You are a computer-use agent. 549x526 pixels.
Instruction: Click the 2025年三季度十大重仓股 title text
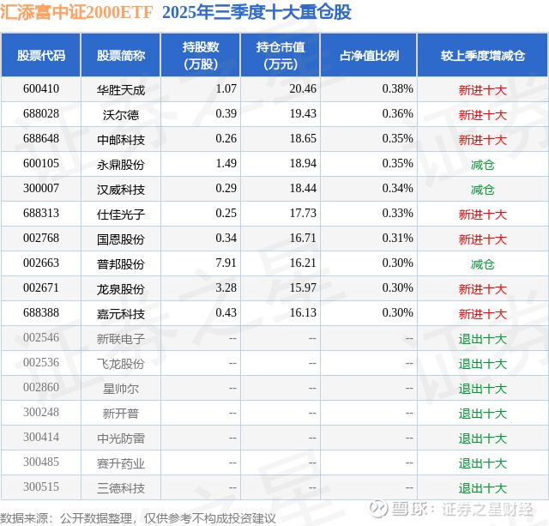256,12
